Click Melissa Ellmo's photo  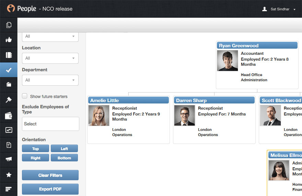tap(279, 170)
